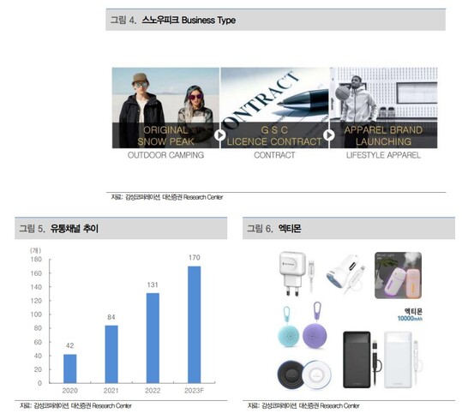Click the humidifier mood light product image
The image size is (462, 419).
point(398,275)
